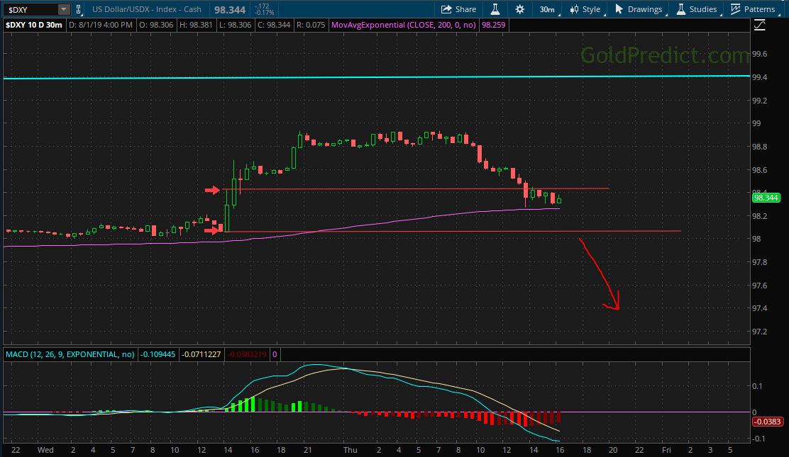Click the chart scale icon at top right
The width and height of the screenshot is (789, 457).
[760, 25]
